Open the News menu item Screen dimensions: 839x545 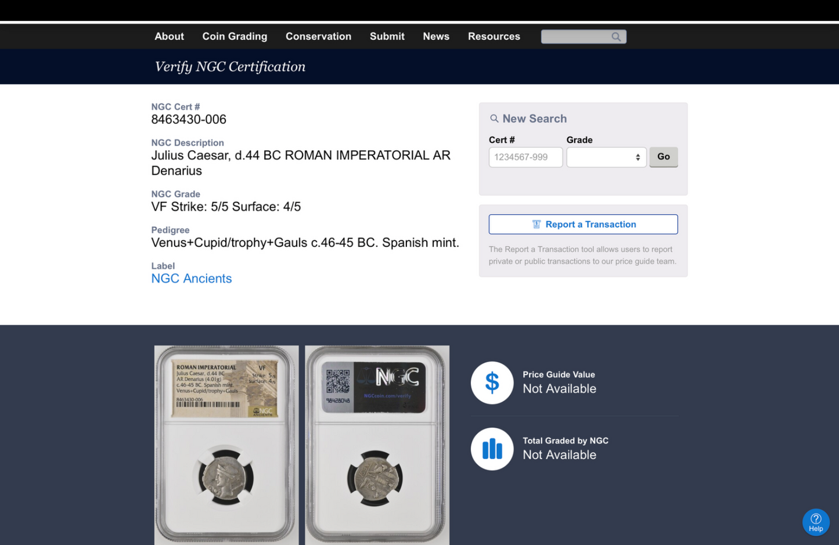point(436,37)
